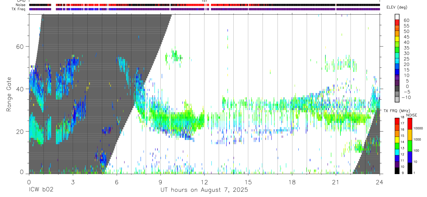Click the '20' tick label on Range Gate axis

coord(20,131)
